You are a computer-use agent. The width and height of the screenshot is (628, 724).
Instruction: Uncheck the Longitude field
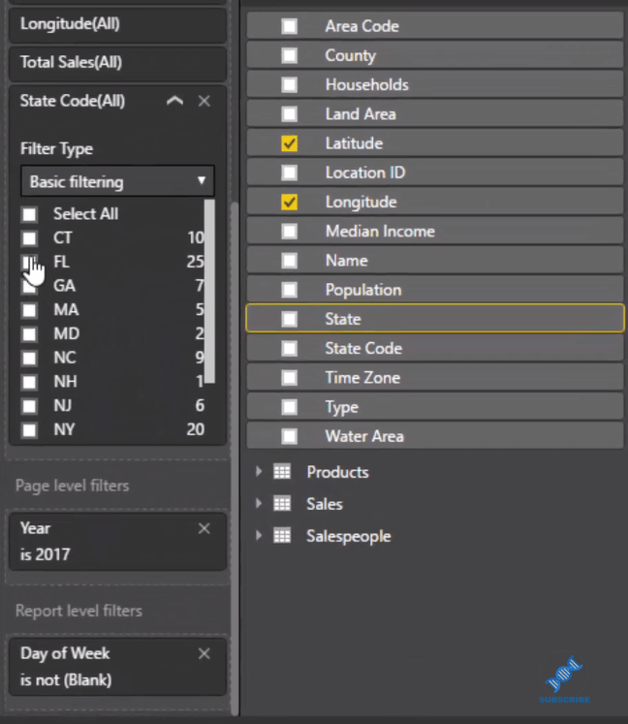[290, 202]
